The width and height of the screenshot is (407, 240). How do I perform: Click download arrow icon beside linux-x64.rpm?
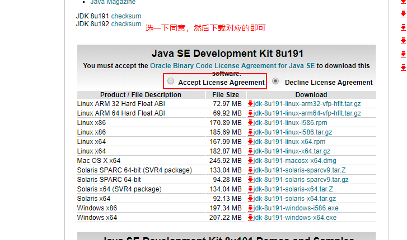click(x=250, y=142)
